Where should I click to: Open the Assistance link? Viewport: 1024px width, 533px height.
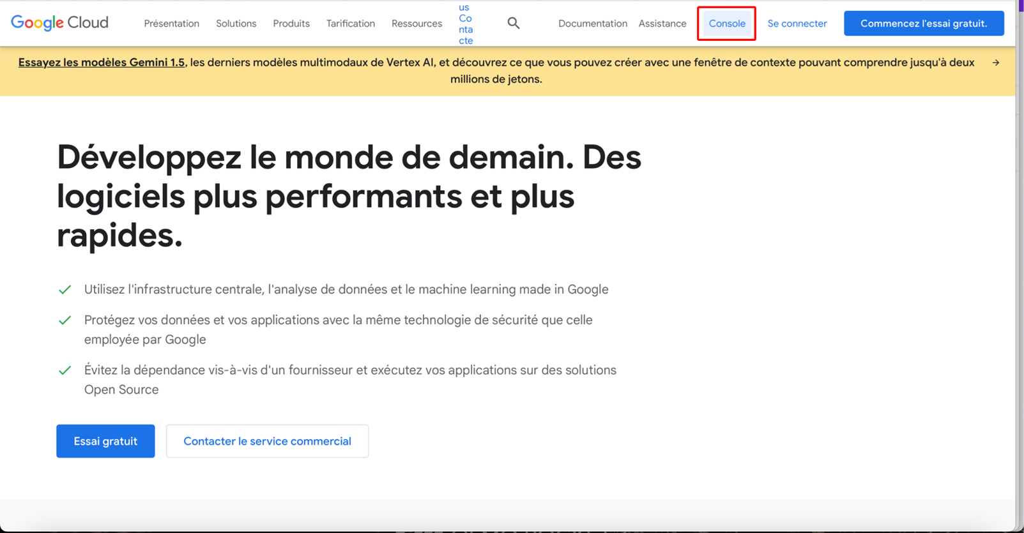pyautogui.click(x=662, y=24)
